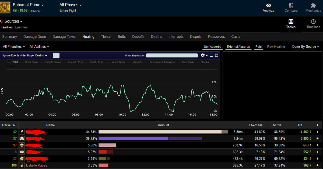Viewport: 323px width, 169px height.
Task: Switch to the Tables grid icon
Action: [x=291, y=22]
